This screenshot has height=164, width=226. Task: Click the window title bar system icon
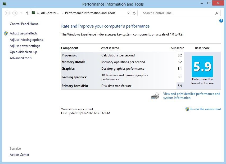click(x=4, y=4)
